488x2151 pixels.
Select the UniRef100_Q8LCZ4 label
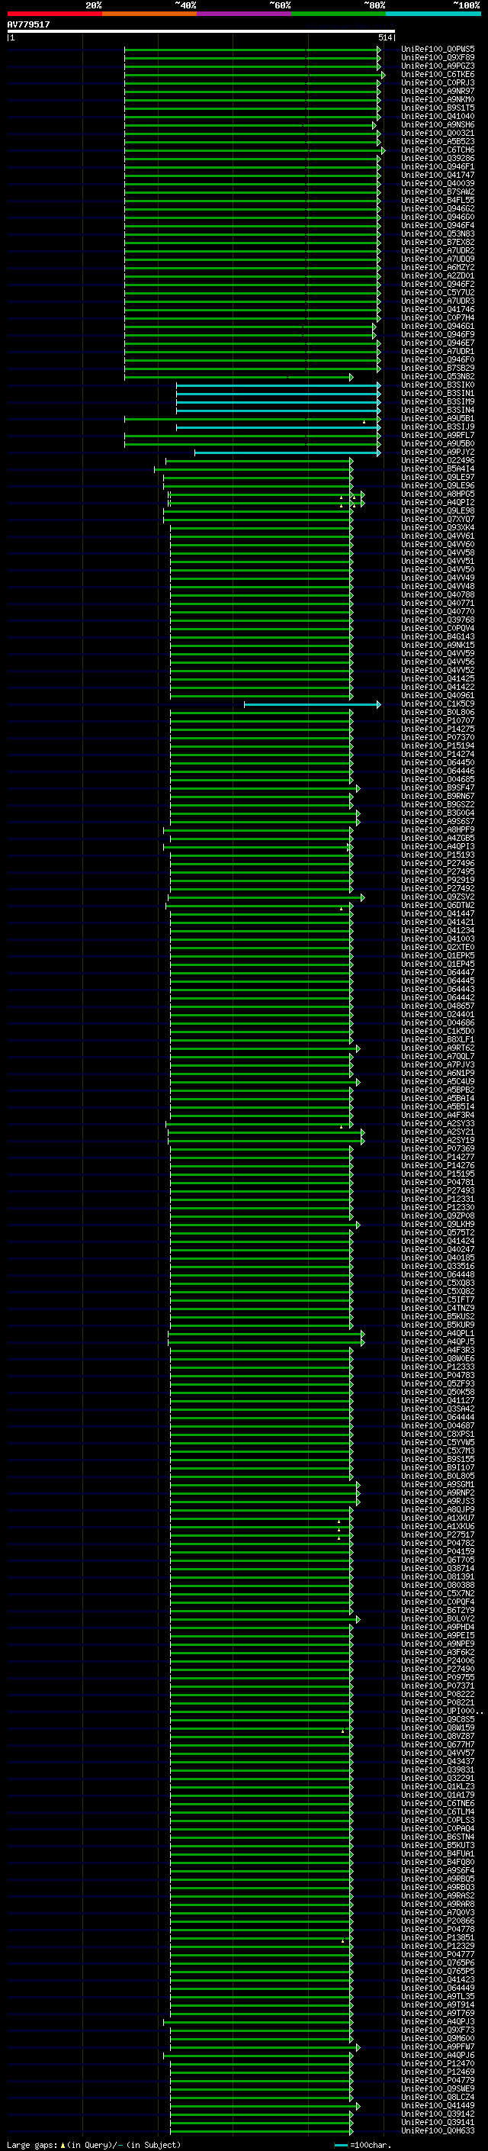tap(438, 2098)
